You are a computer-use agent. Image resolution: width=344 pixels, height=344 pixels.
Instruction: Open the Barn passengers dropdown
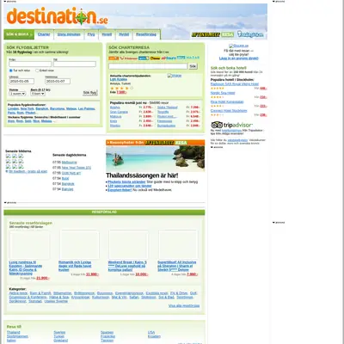pos(38,94)
